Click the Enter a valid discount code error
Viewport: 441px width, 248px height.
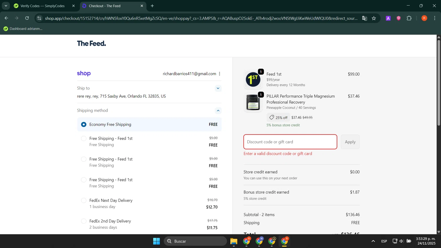pos(278,154)
